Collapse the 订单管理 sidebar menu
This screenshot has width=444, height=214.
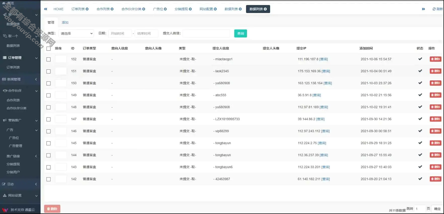point(20,58)
